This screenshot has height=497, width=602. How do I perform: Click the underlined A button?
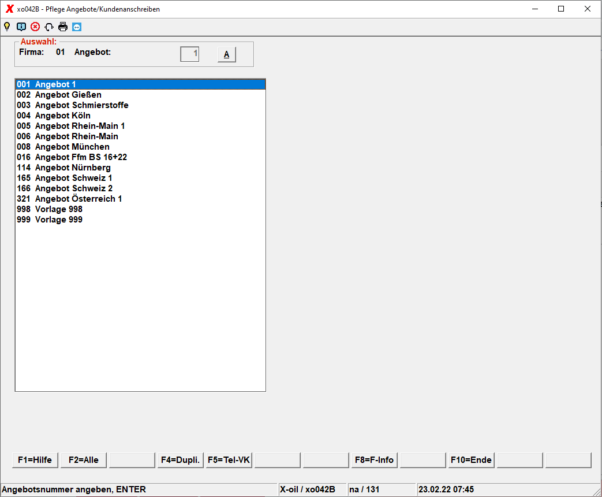click(226, 54)
